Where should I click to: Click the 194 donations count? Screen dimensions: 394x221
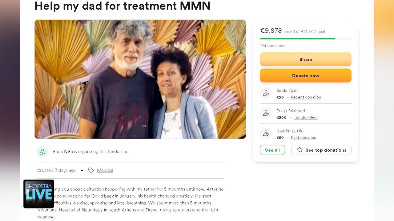pos(272,46)
